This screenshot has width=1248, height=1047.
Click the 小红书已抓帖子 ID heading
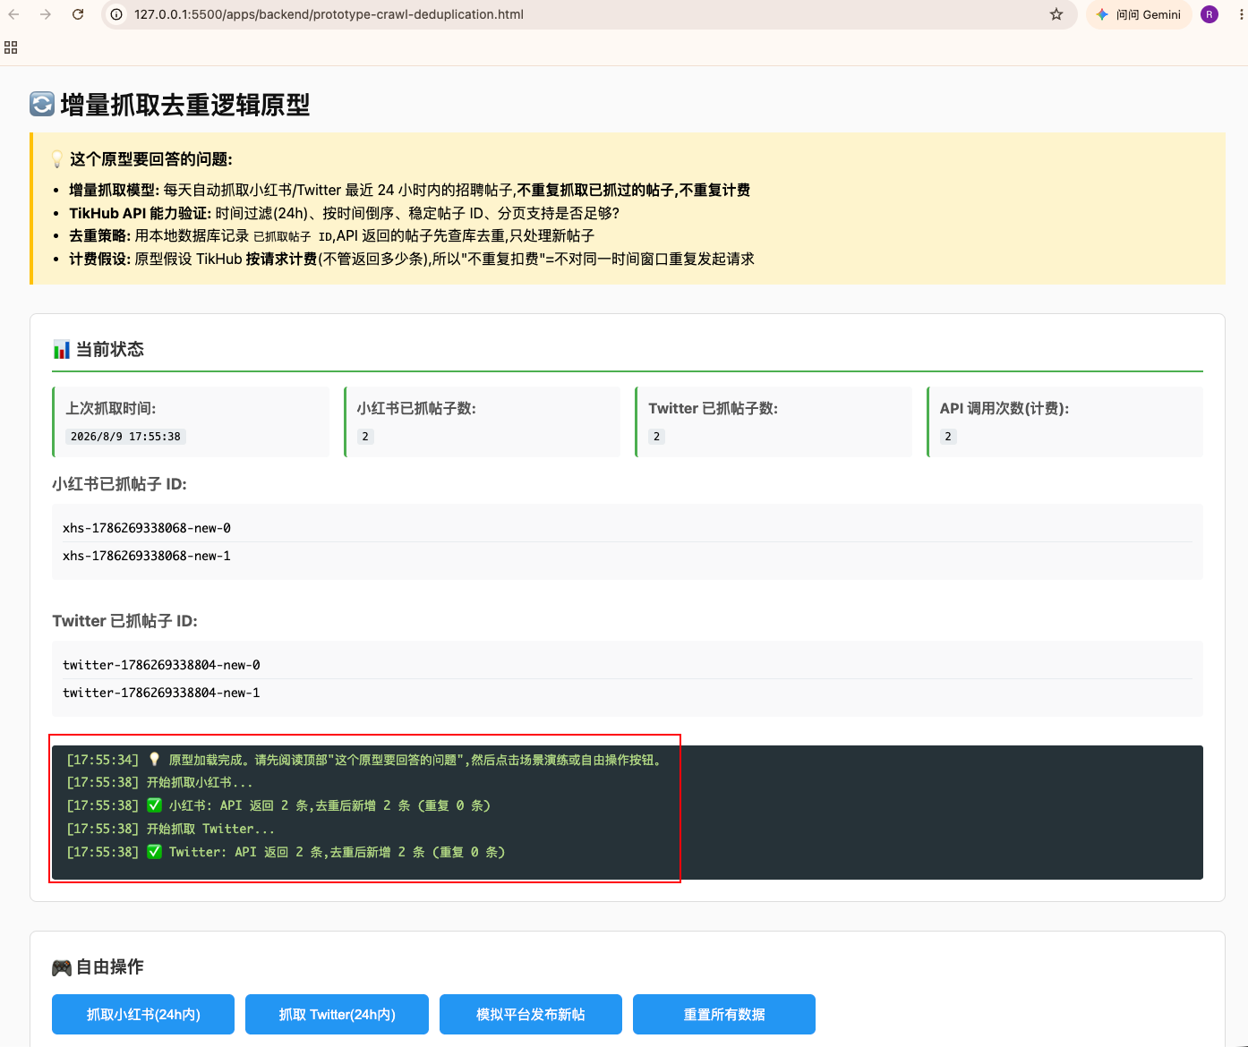(x=120, y=484)
